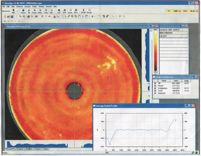
Task: Switch to the X Slope tab
Action: click(x=37, y=149)
